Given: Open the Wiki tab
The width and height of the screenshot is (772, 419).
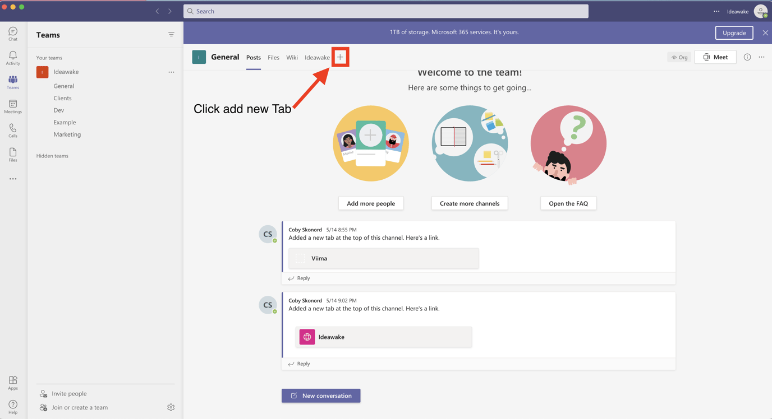Looking at the screenshot, I should [292, 58].
